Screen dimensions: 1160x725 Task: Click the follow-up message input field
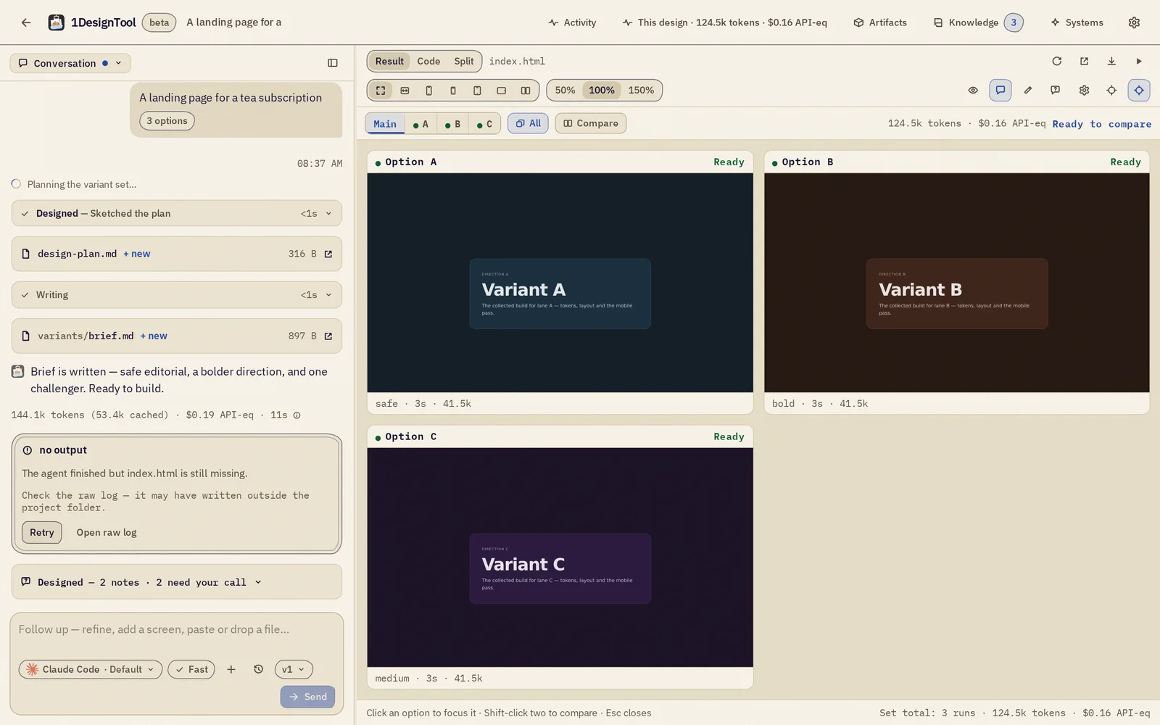pyautogui.click(x=176, y=629)
